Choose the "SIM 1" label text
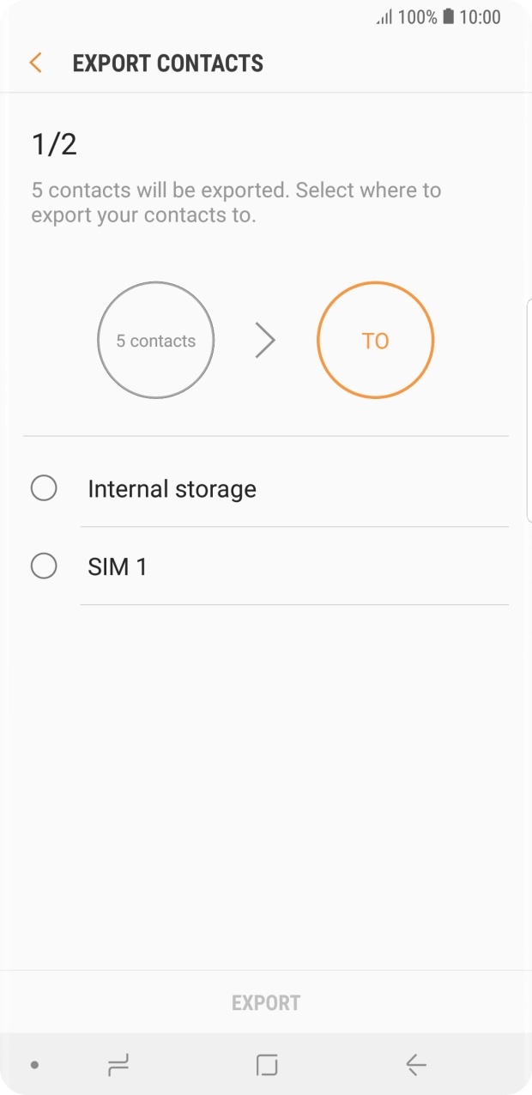This screenshot has height=1095, width=532. pyautogui.click(x=118, y=567)
